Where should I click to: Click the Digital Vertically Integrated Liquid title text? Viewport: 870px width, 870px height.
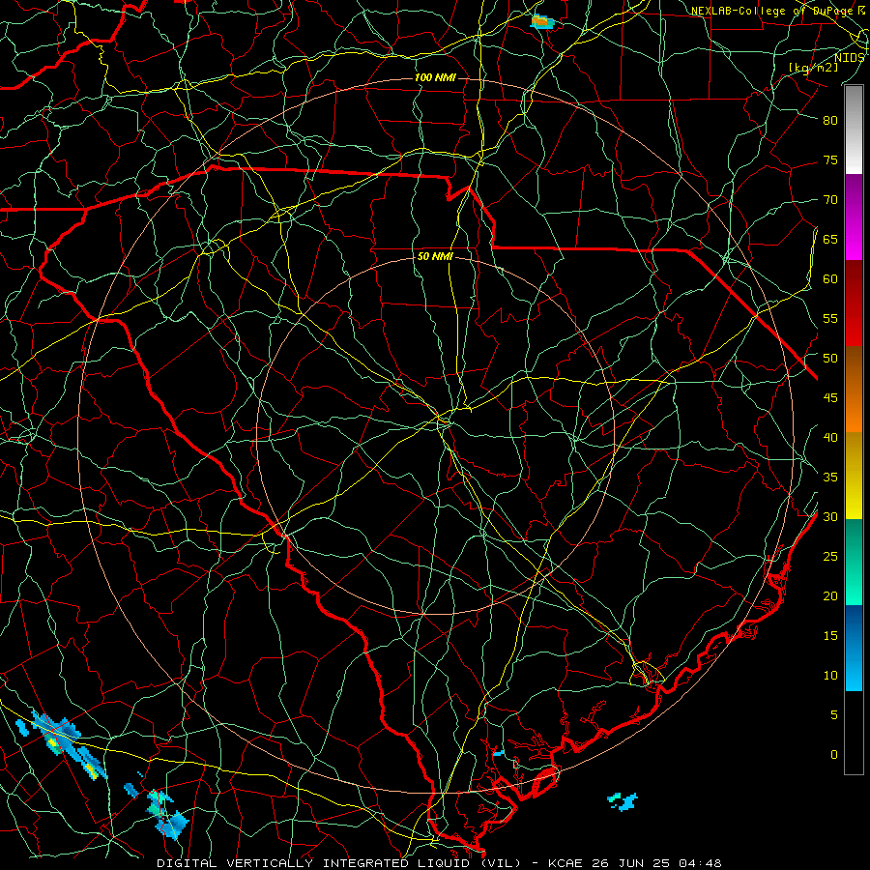339,863
